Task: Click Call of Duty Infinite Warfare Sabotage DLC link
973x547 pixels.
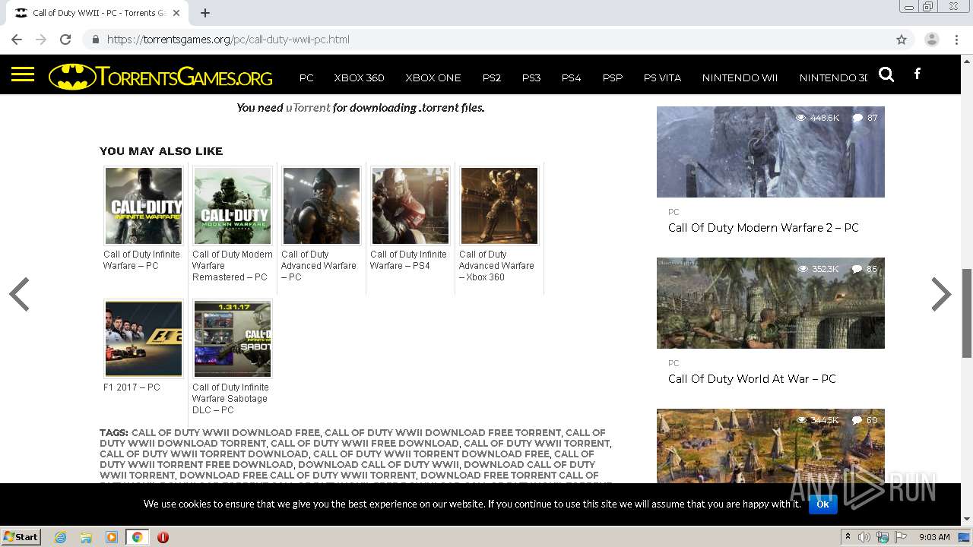Action: pyautogui.click(x=230, y=399)
